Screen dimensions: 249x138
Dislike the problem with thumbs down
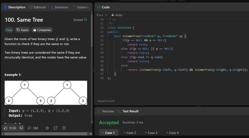(x=21, y=128)
